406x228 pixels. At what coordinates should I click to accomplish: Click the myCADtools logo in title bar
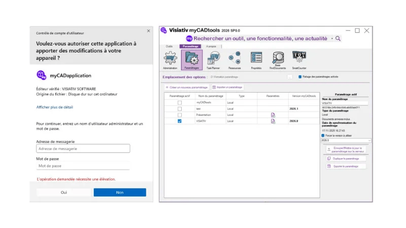[163, 30]
